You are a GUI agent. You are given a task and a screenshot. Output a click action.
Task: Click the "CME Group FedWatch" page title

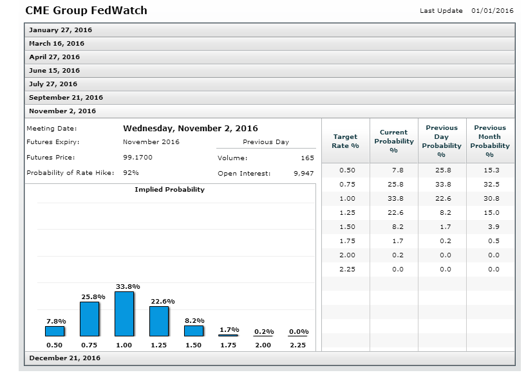click(x=86, y=10)
